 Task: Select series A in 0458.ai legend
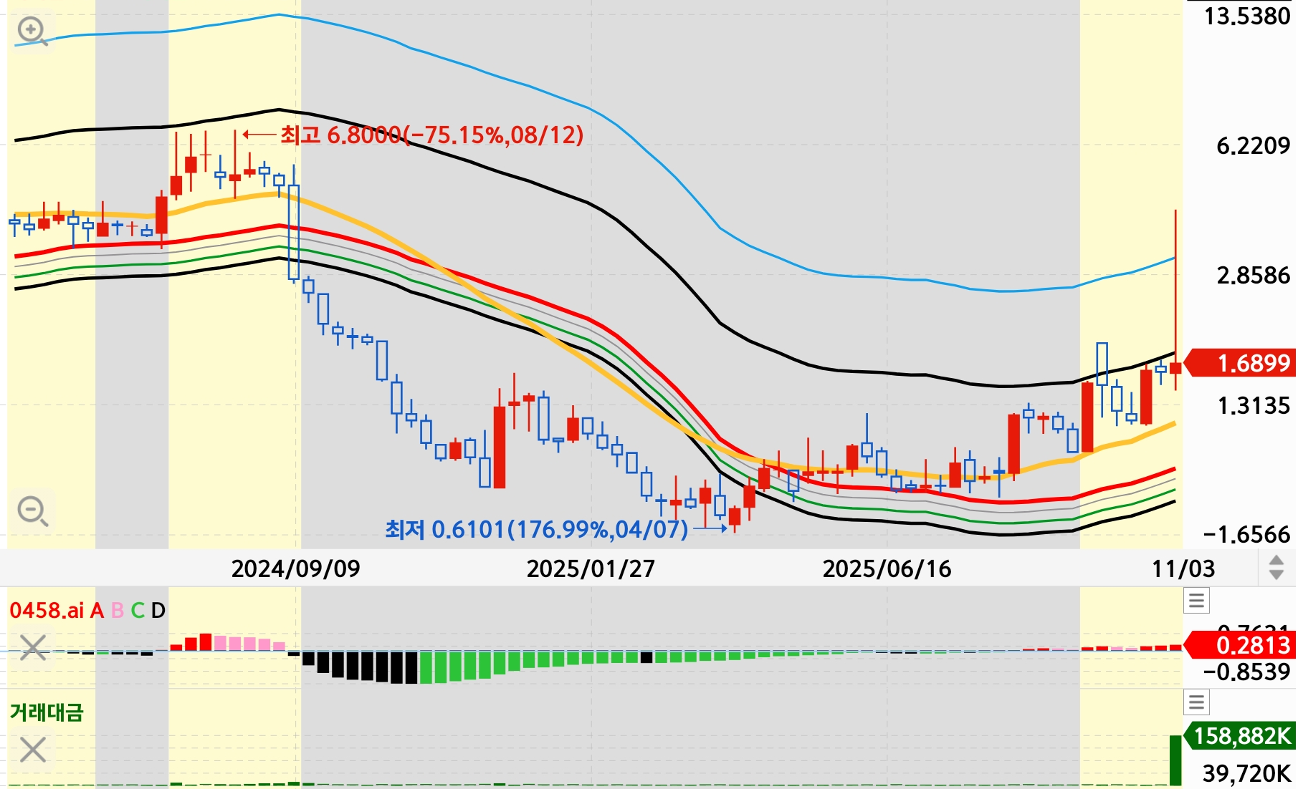coord(97,610)
